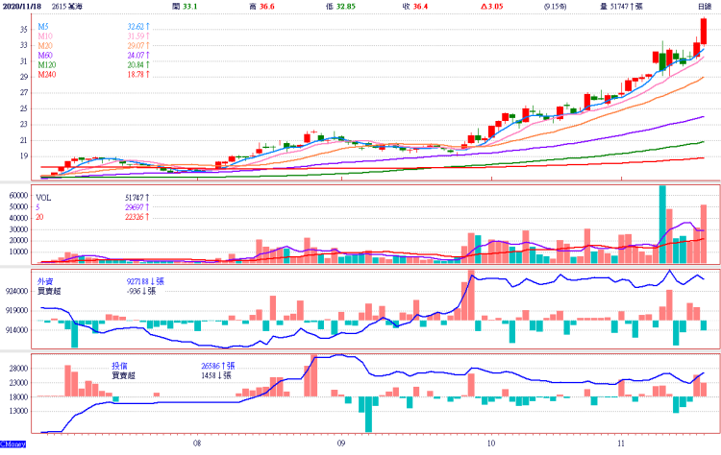Viewport: 721px width, 455px height.
Task: Click the M120 moving average legend
Action: [x=48, y=64]
